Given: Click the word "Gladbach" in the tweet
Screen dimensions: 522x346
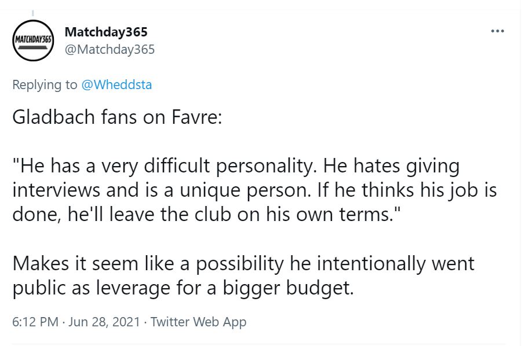Looking at the screenshot, I should tap(46, 117).
